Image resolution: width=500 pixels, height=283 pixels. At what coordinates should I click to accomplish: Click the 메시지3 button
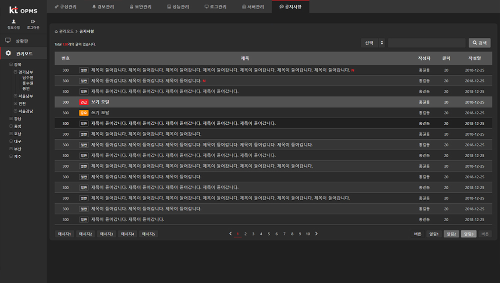(107, 234)
